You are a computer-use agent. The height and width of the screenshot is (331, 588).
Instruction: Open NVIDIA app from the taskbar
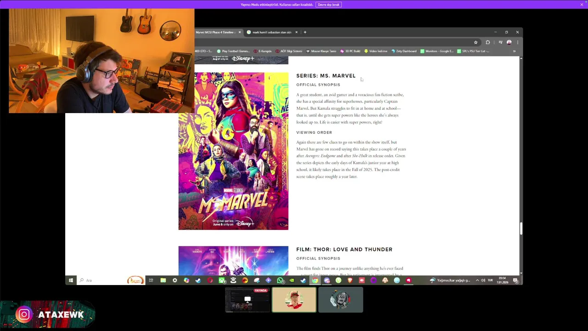(x=292, y=280)
